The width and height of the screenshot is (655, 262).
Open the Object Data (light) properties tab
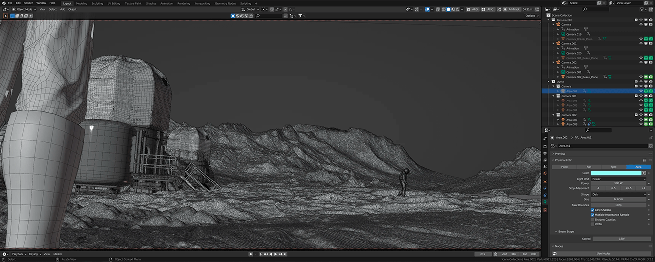coord(545,202)
